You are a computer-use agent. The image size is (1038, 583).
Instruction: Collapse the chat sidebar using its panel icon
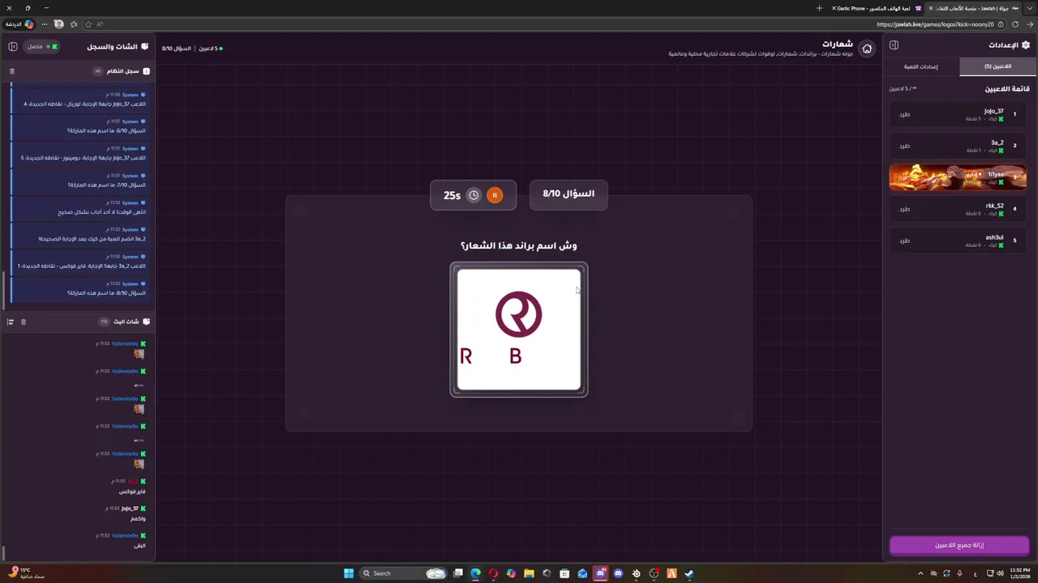[x=13, y=46]
